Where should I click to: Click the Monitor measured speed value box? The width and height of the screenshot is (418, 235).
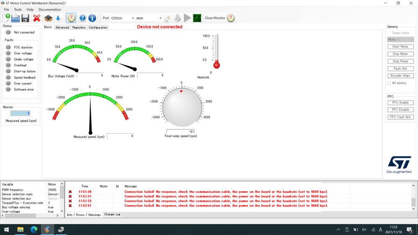pos(20,113)
